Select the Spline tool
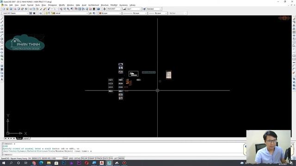 [x=2, y=46]
